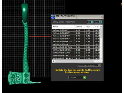
Task: Click the 3.33 DWT value
Action: (88, 44)
